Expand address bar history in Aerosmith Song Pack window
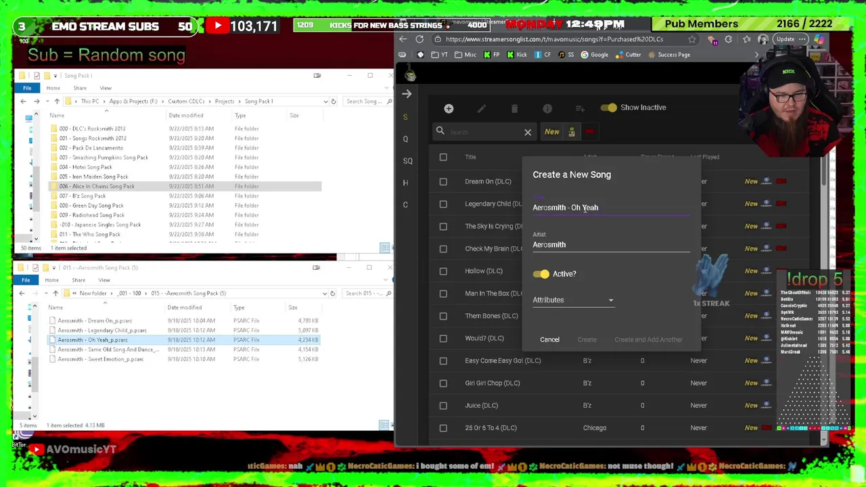Viewport: 866px width, 487px height. click(324, 294)
